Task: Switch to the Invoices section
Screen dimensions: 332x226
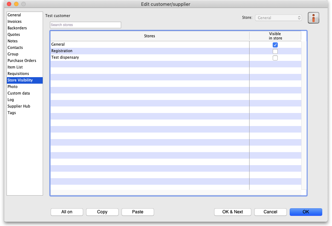Action: tap(15, 22)
